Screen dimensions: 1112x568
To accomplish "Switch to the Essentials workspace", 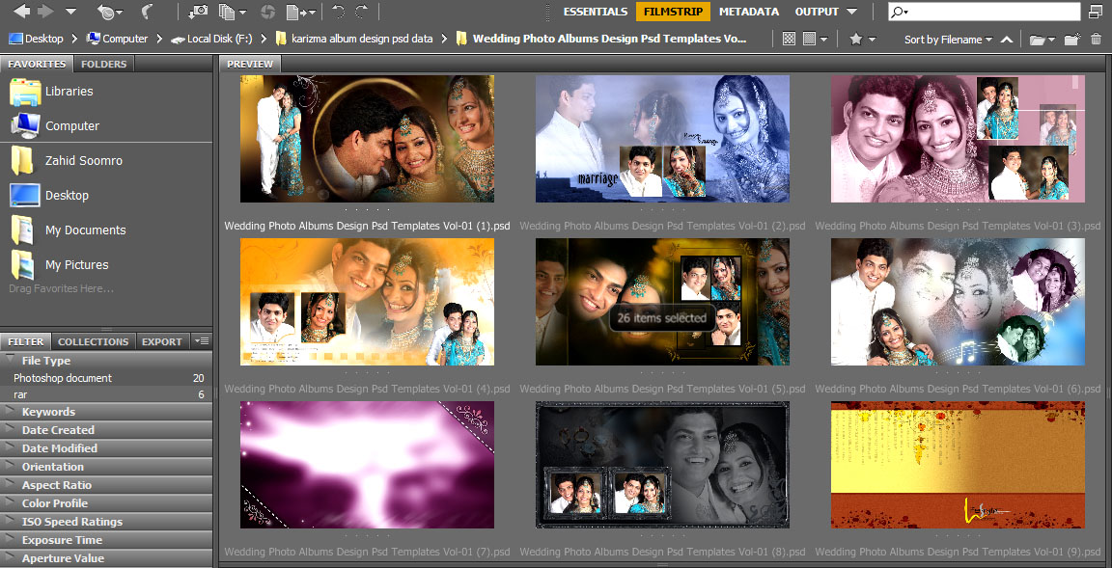I will tap(596, 12).
